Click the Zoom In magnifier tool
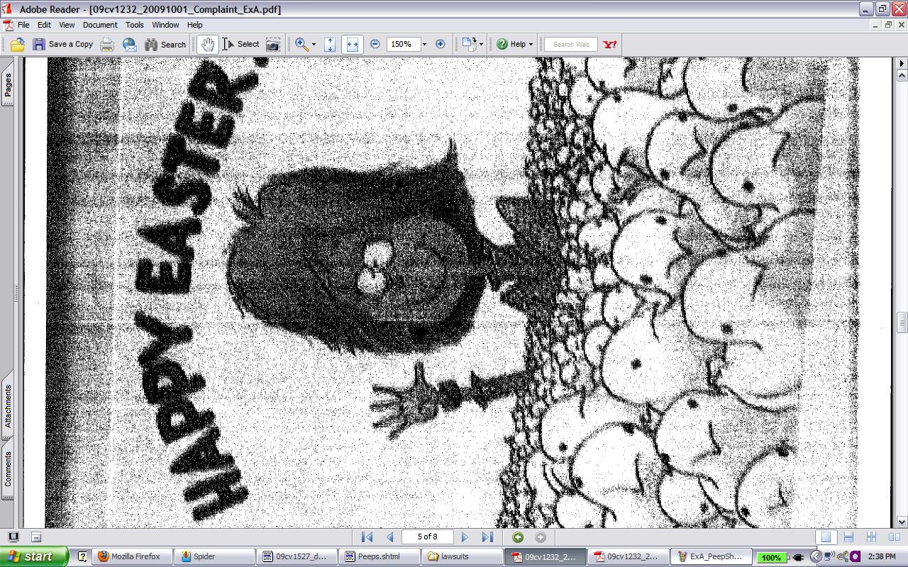Screen dimensions: 908x567 click(301, 44)
